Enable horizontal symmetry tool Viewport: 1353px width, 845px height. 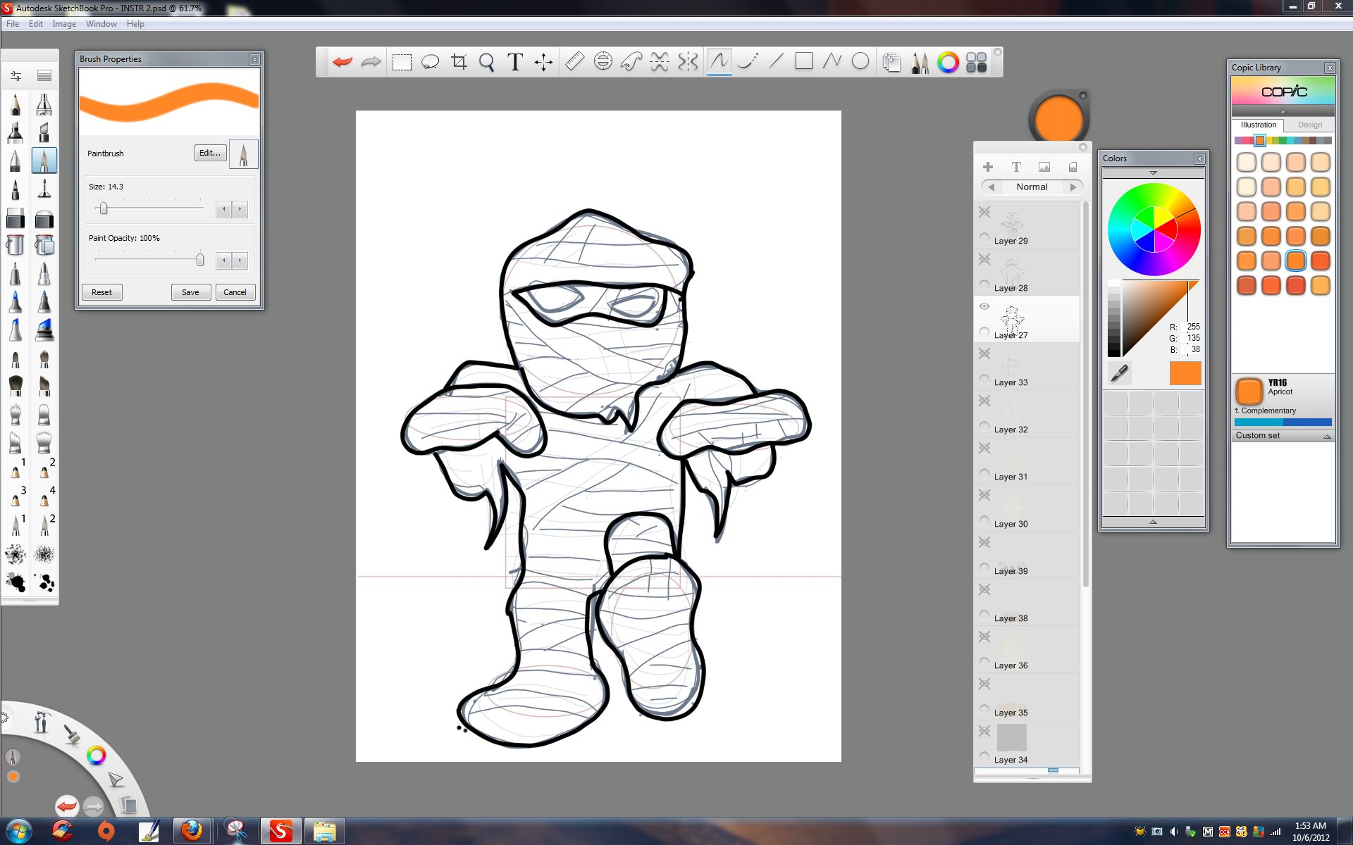[660, 62]
